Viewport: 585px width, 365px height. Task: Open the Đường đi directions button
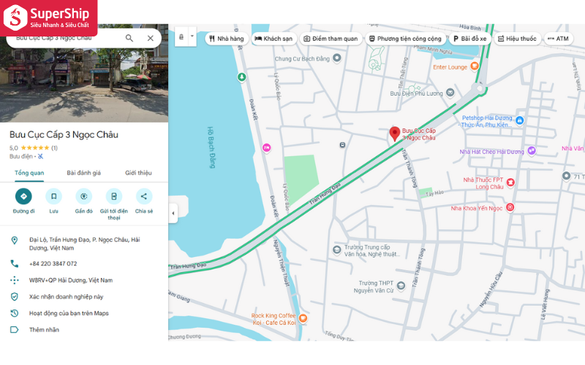pos(23,196)
